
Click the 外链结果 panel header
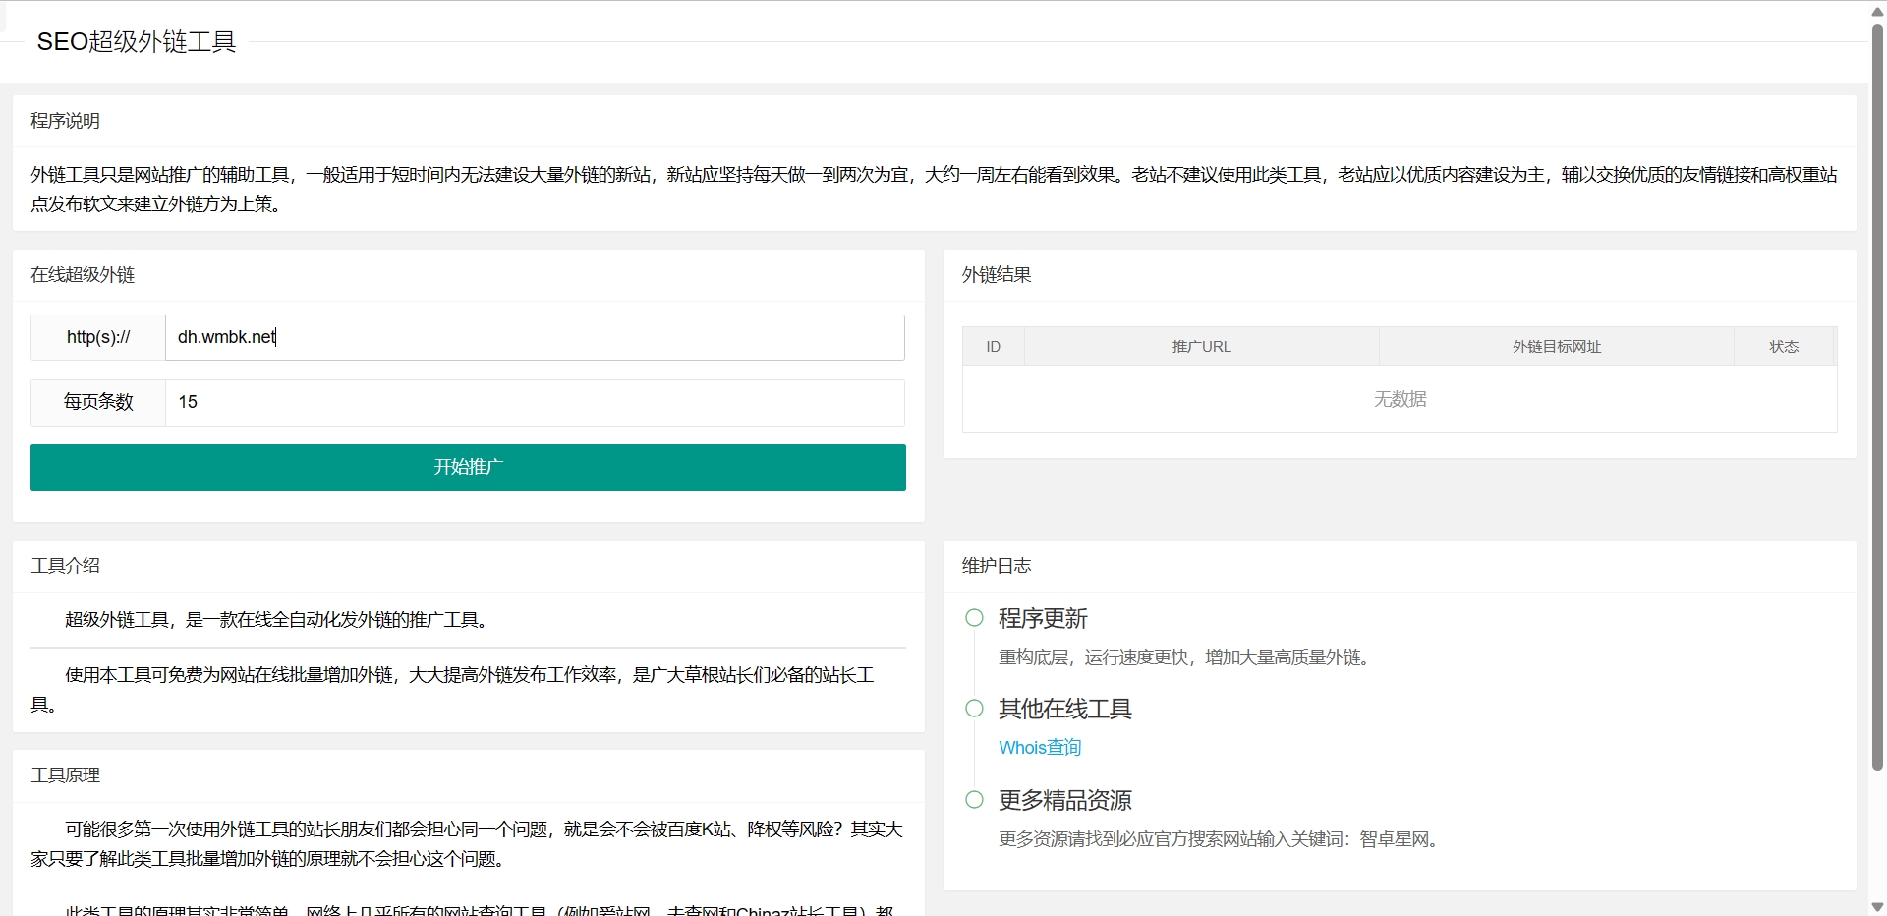(997, 275)
